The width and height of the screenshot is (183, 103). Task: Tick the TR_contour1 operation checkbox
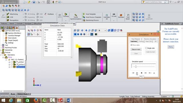(12, 64)
